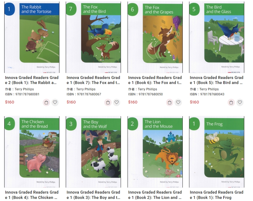This screenshot has width=253, height=201.
Task: Add The Fox and the Grapes to cart
Action: (x=169, y=102)
